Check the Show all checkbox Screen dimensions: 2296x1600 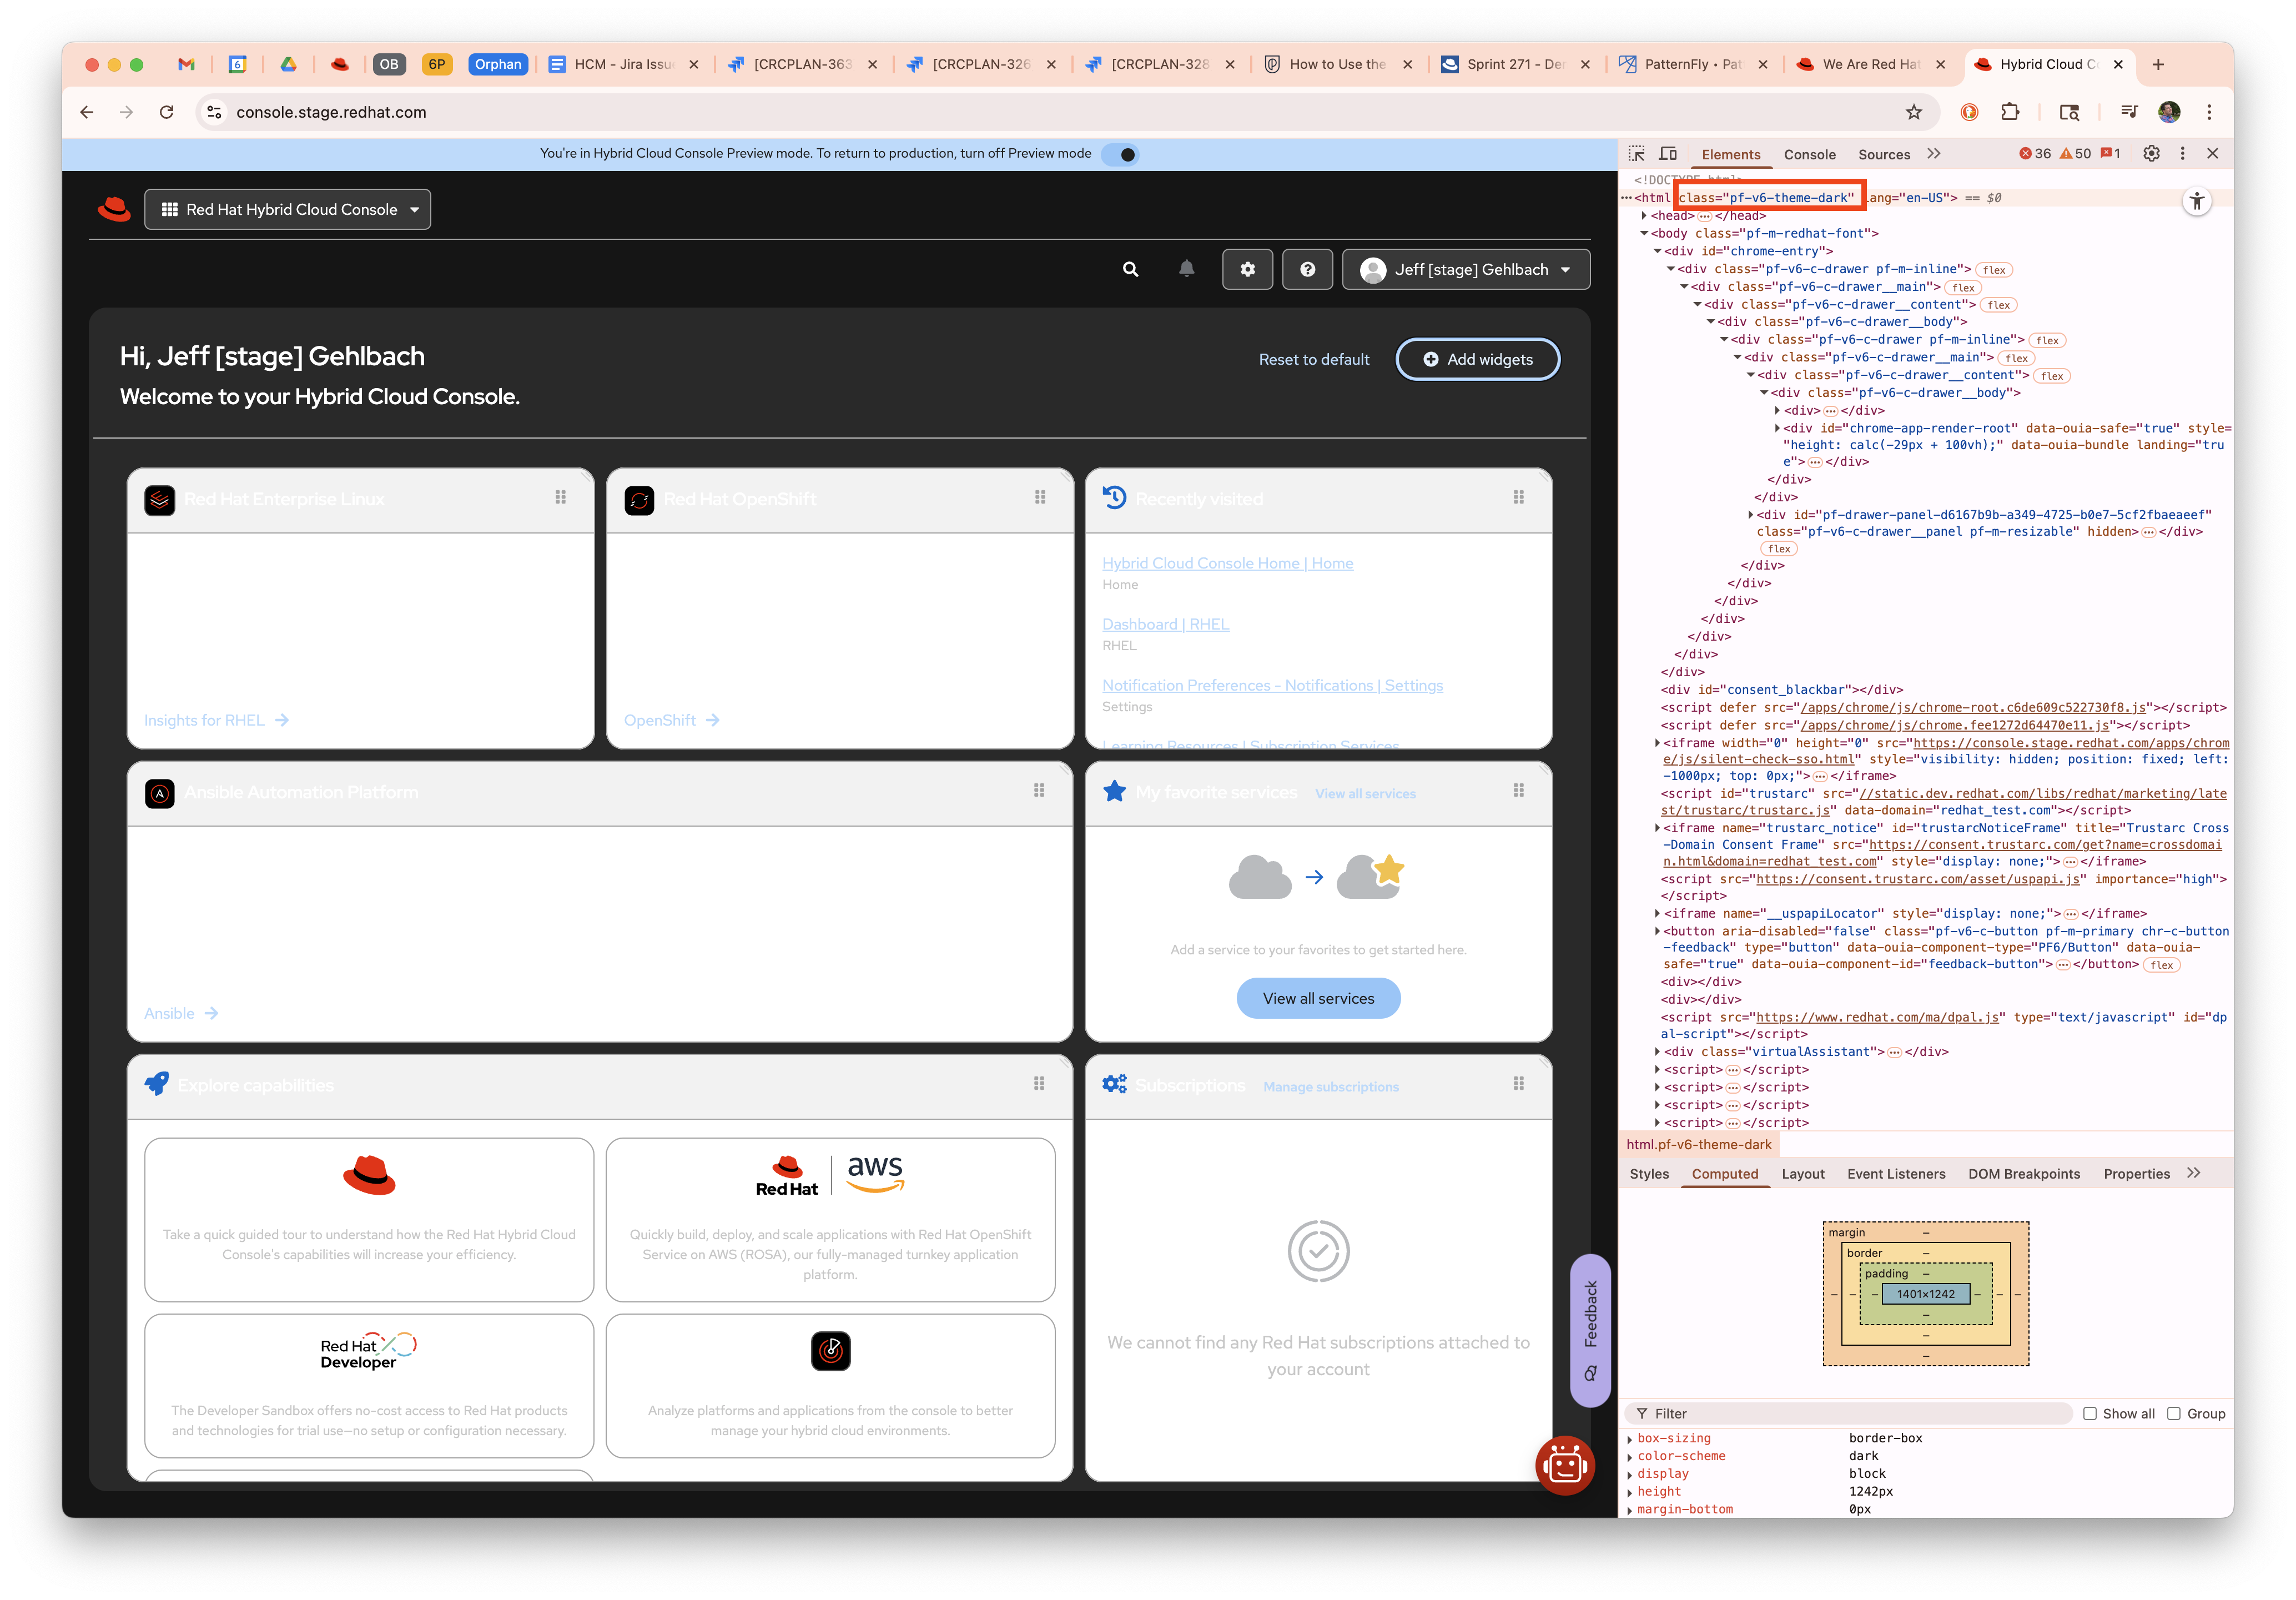click(x=2089, y=1413)
